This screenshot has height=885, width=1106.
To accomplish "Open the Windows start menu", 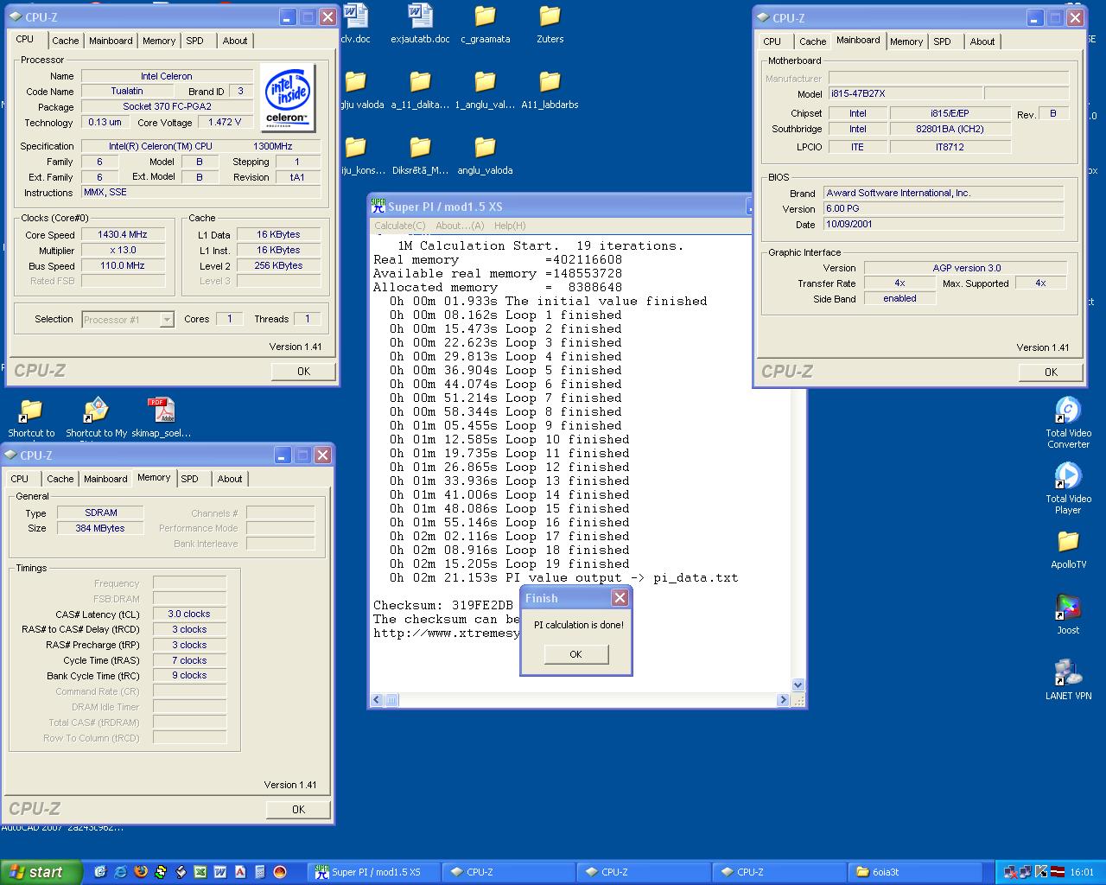I will point(41,872).
